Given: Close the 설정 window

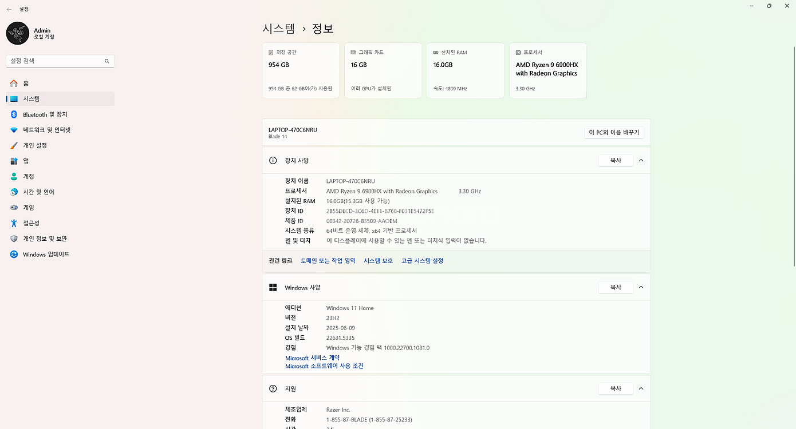Looking at the screenshot, I should coord(787,6).
